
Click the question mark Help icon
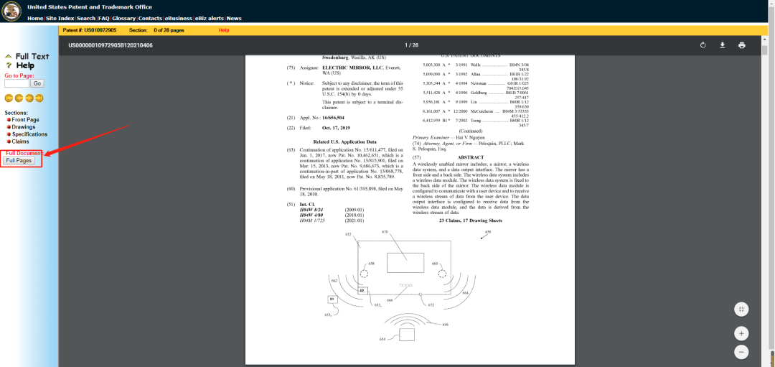pos(9,65)
